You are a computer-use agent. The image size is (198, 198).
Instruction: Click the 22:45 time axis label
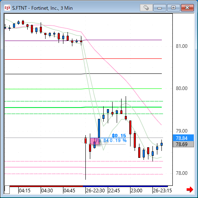[x=114, y=191]
